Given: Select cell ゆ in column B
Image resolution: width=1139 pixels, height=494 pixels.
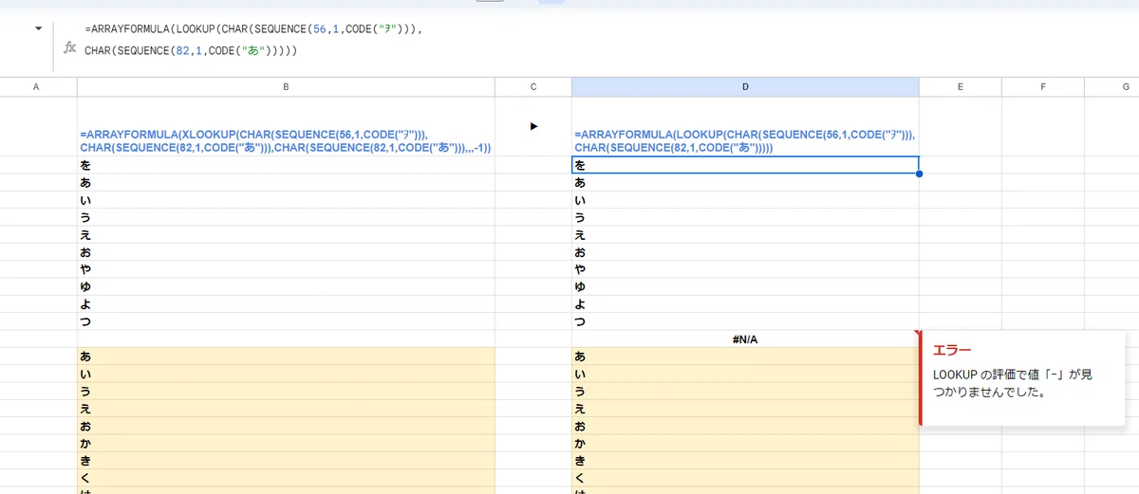Looking at the screenshot, I should [x=286, y=286].
